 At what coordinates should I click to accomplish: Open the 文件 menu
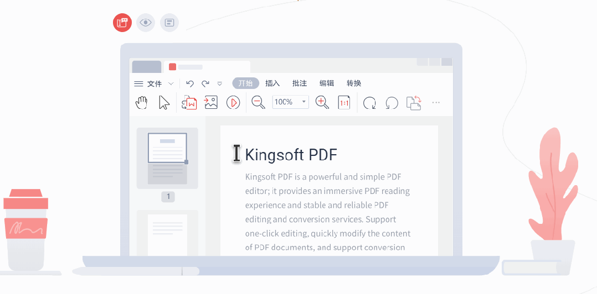[155, 83]
